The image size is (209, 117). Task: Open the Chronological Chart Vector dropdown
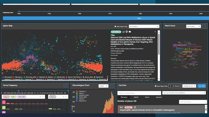[104, 86]
